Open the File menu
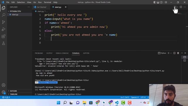 (8, 2)
